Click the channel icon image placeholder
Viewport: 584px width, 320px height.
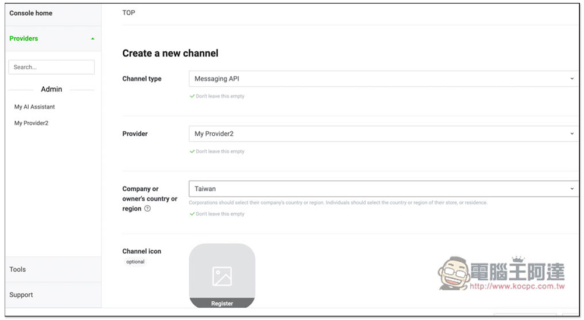(x=222, y=276)
